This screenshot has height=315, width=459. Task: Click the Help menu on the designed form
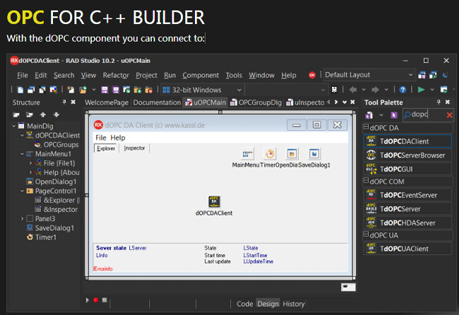click(x=118, y=138)
